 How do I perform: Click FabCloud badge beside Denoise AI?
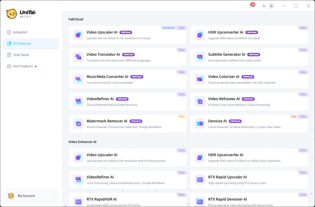click(x=235, y=121)
